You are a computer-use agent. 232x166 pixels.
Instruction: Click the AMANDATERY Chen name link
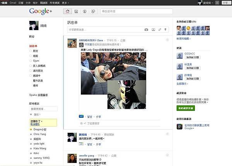pyautogui.click(x=91, y=40)
